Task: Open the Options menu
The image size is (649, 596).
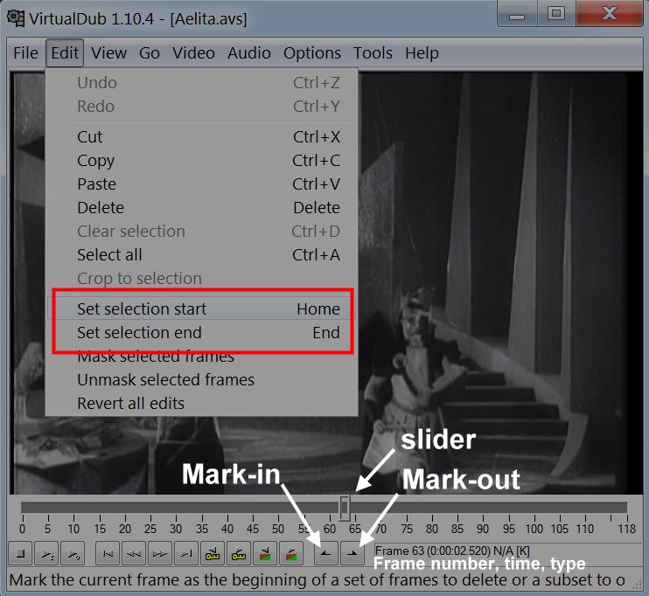Action: (312, 53)
